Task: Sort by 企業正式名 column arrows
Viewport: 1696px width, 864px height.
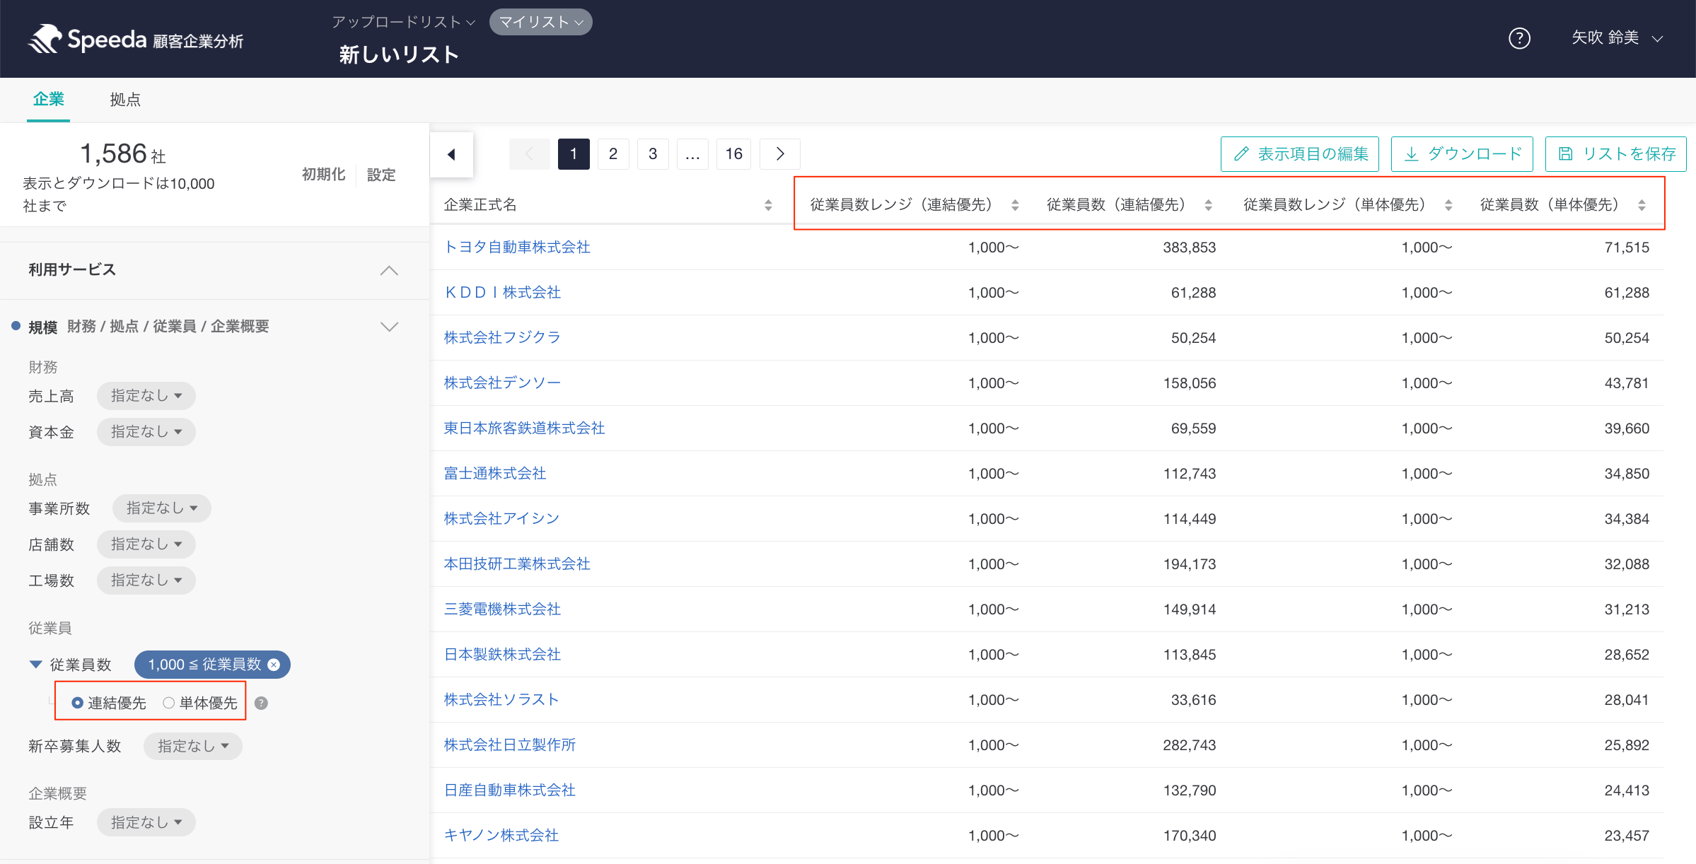Action: pos(768,205)
